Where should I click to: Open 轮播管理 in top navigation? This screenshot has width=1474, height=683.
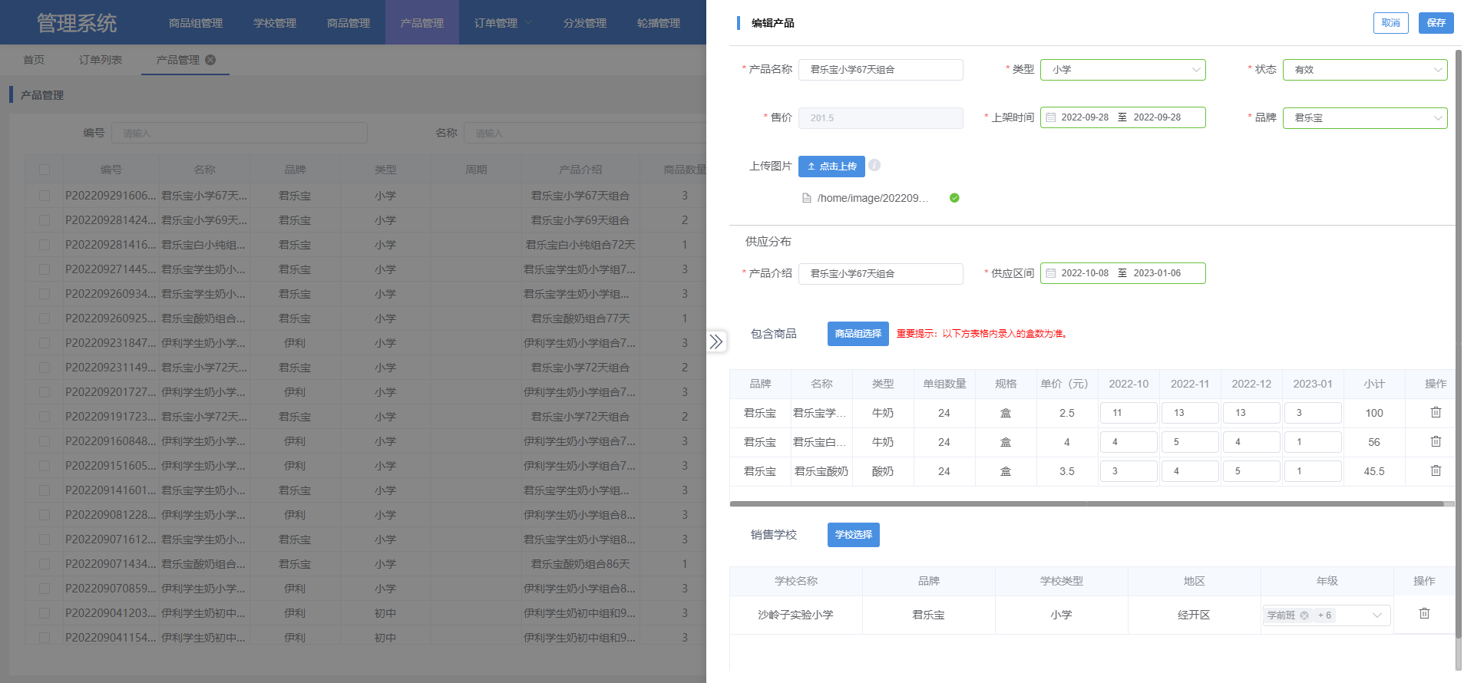pos(659,23)
